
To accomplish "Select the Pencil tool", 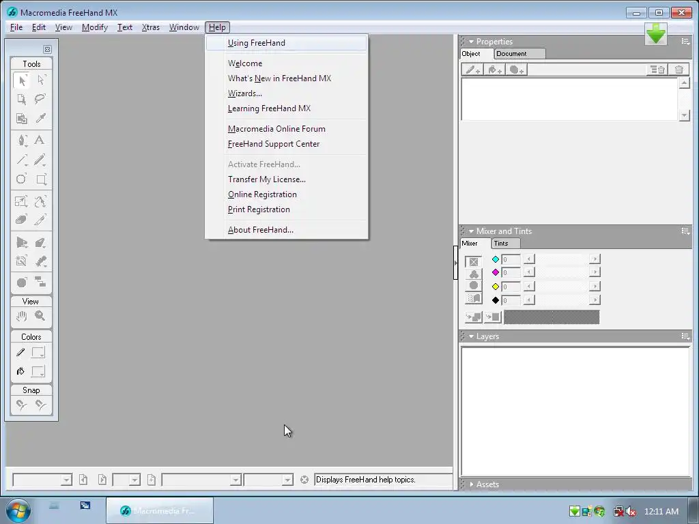I will (40, 160).
